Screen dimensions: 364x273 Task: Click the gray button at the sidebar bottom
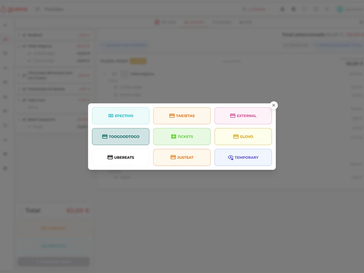[x=53, y=262]
